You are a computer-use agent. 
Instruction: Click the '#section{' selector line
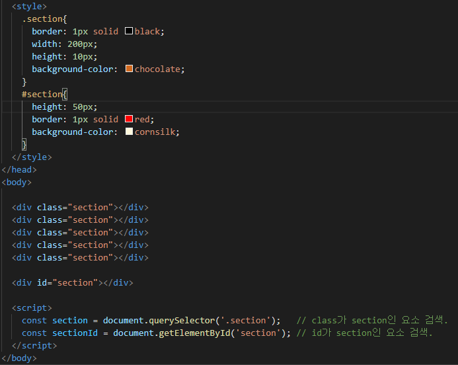click(45, 95)
